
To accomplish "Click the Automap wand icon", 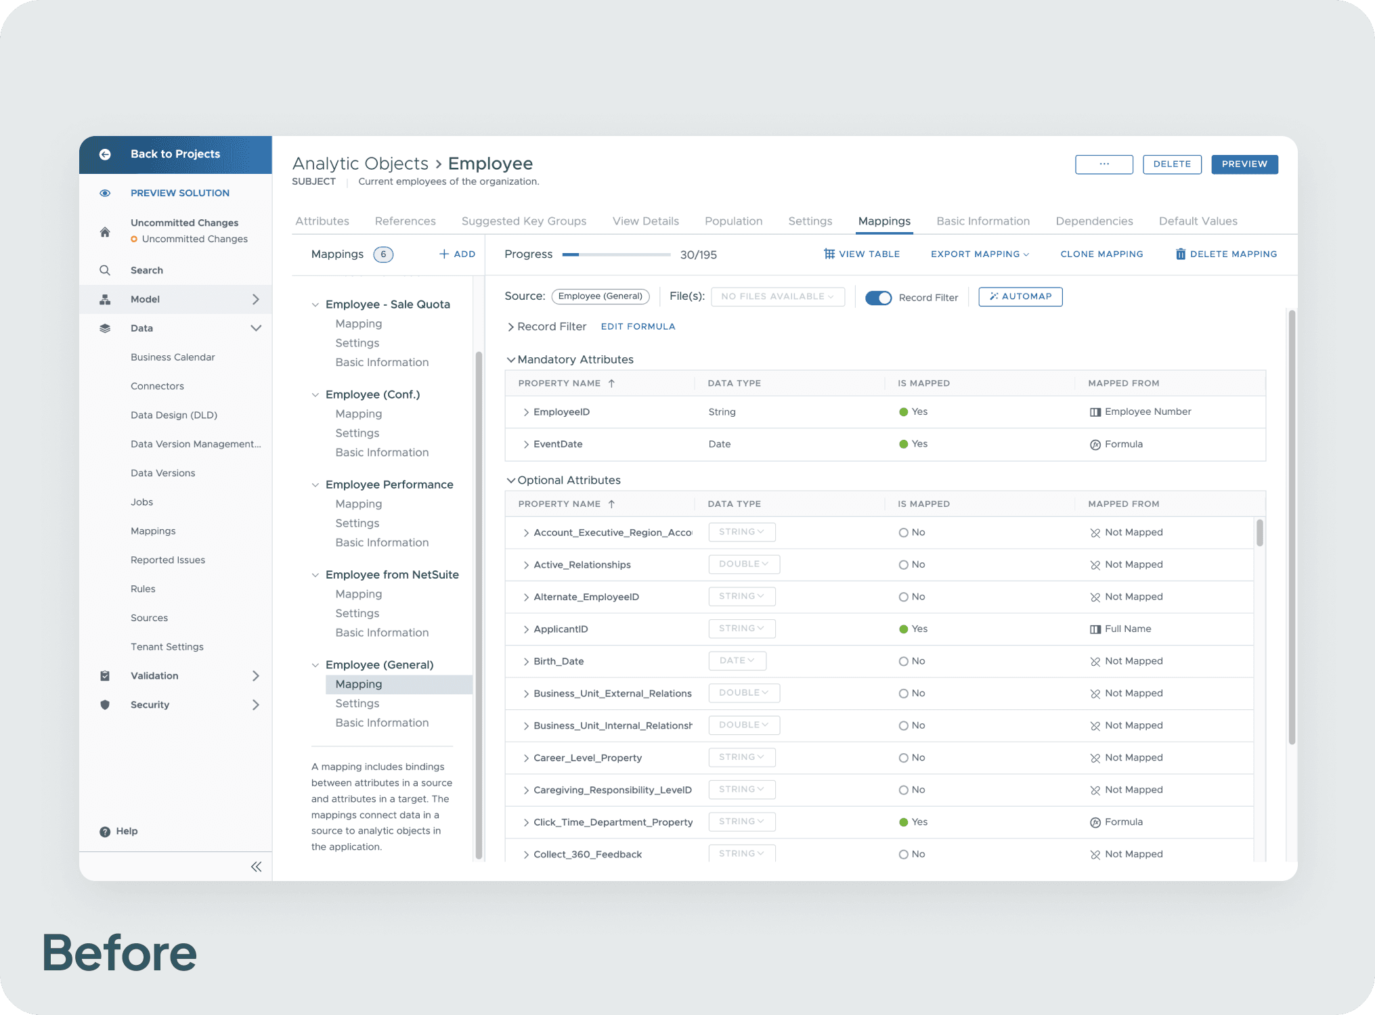I will [x=994, y=296].
